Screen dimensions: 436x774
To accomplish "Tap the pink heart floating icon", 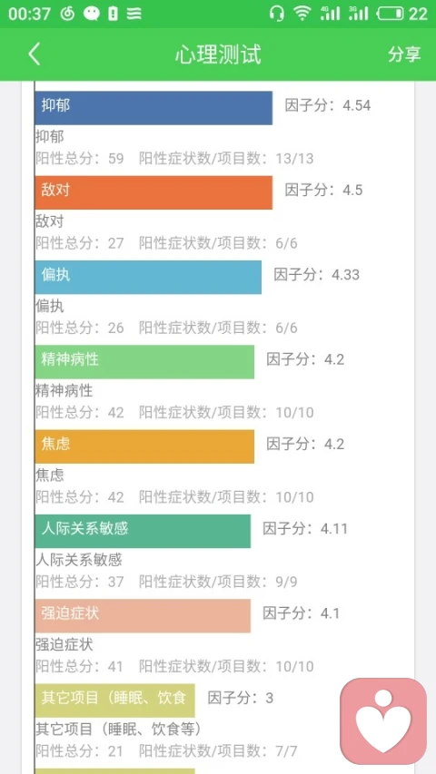I will click(x=383, y=720).
